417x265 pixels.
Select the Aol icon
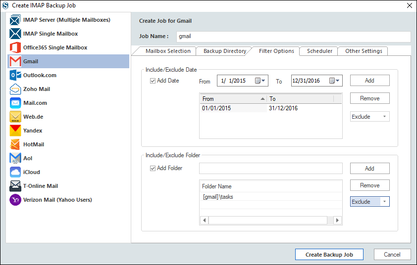[x=15, y=158]
